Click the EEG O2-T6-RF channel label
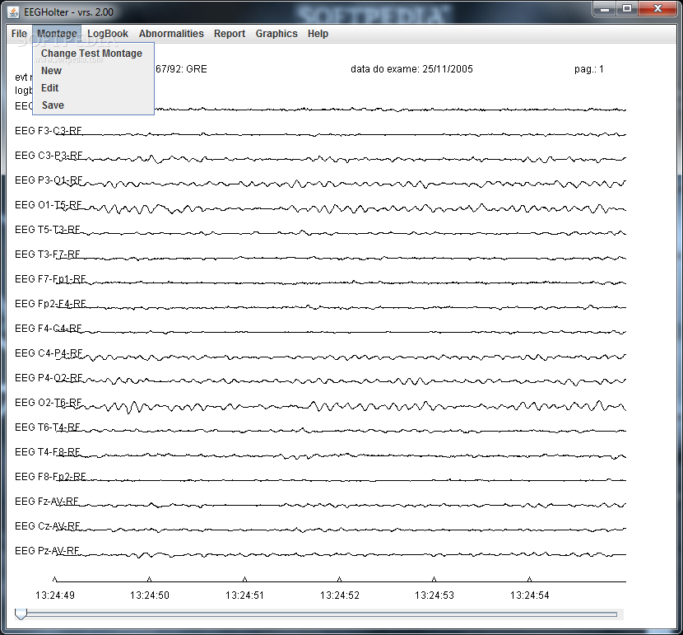683x635 pixels. click(x=49, y=402)
